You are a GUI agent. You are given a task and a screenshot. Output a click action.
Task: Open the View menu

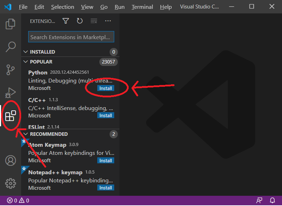tap(87, 7)
